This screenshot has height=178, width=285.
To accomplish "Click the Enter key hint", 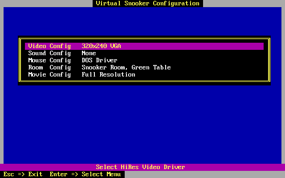I will click(x=58, y=174).
